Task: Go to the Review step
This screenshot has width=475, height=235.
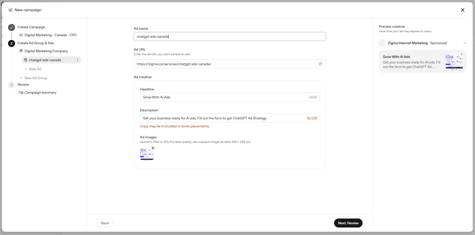Action: [x=23, y=84]
